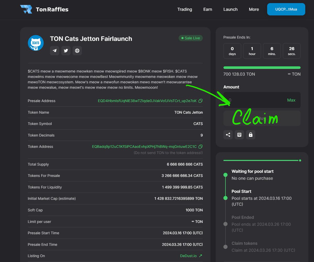Click the mins countdown box
The height and width of the screenshot is (262, 314).
coord(272,51)
